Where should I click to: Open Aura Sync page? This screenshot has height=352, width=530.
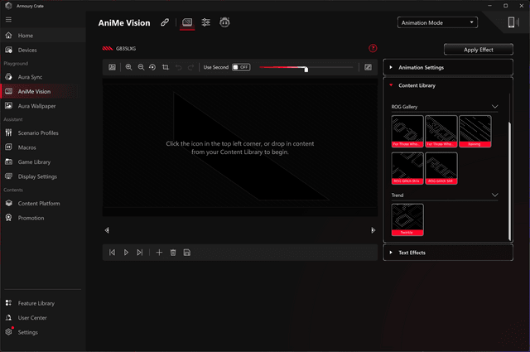coord(42,77)
